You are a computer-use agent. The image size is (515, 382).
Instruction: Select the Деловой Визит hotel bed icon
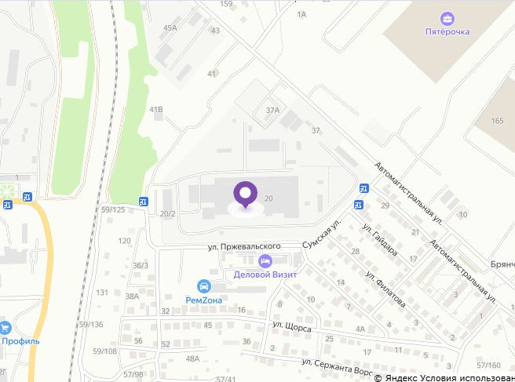pyautogui.click(x=265, y=261)
